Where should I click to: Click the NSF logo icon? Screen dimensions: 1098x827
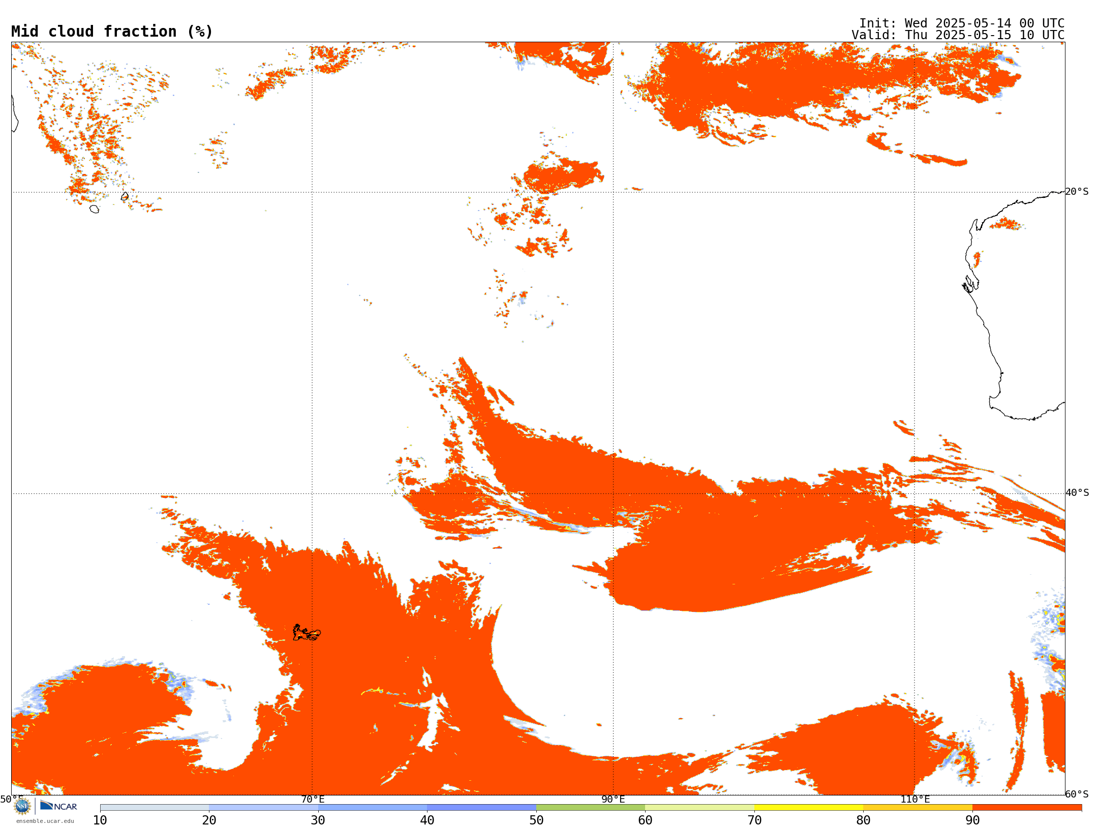(22, 806)
